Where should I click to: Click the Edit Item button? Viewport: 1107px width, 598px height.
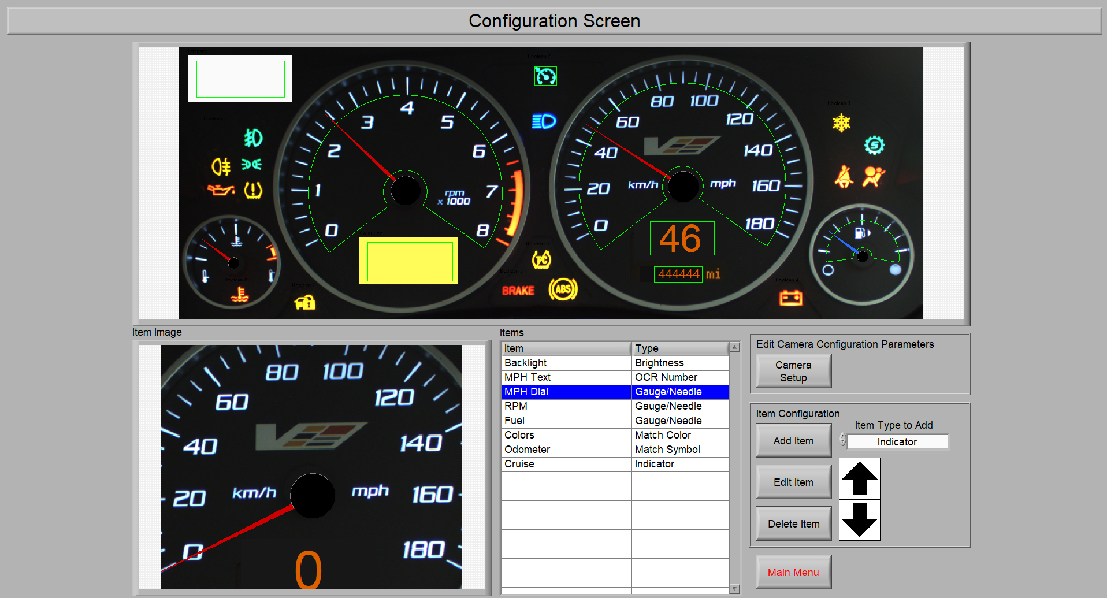[793, 482]
